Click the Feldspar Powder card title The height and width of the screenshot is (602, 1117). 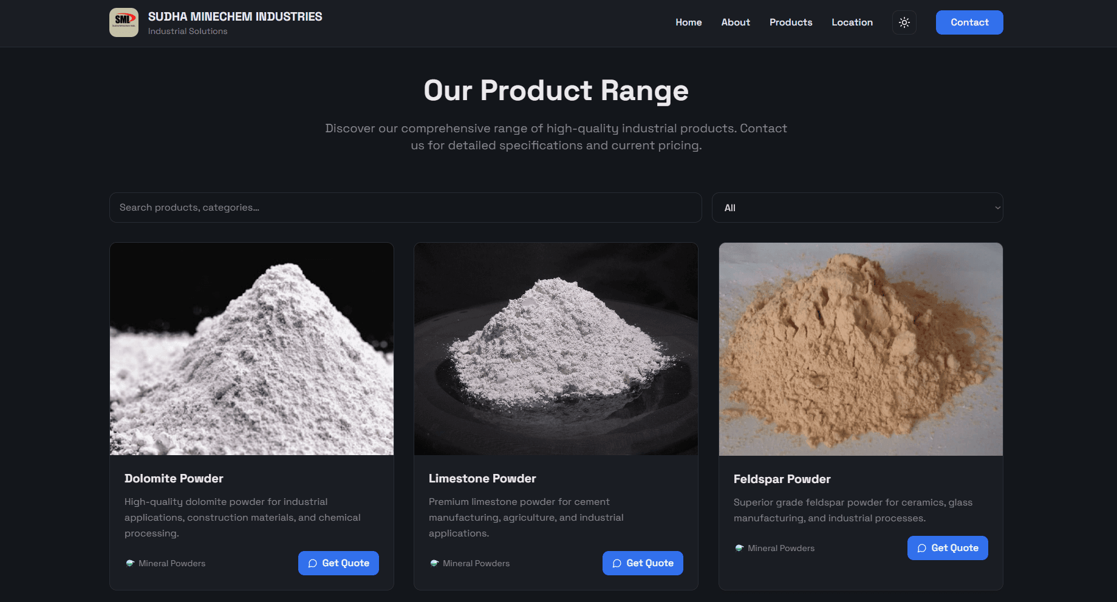pyautogui.click(x=782, y=479)
